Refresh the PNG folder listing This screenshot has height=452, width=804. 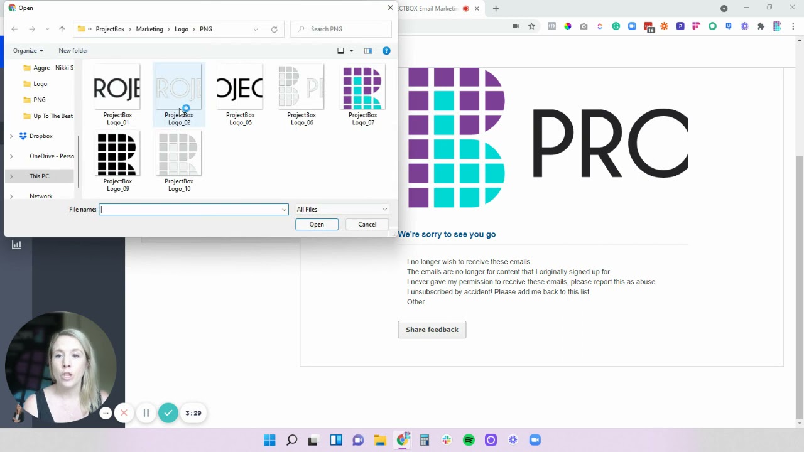[x=274, y=29]
